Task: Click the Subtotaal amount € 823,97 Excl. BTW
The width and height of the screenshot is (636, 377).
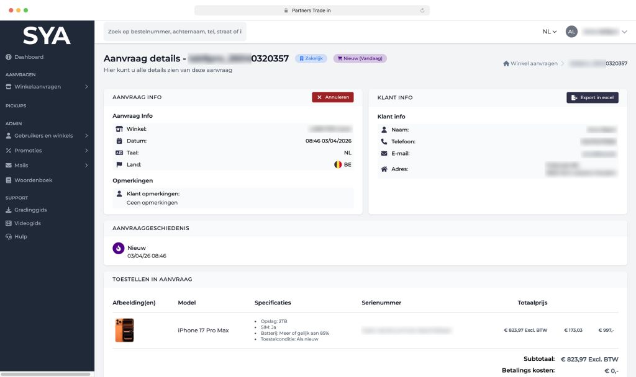Action: (x=589, y=359)
